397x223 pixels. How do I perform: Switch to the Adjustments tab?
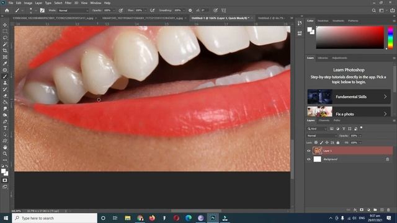339,58
